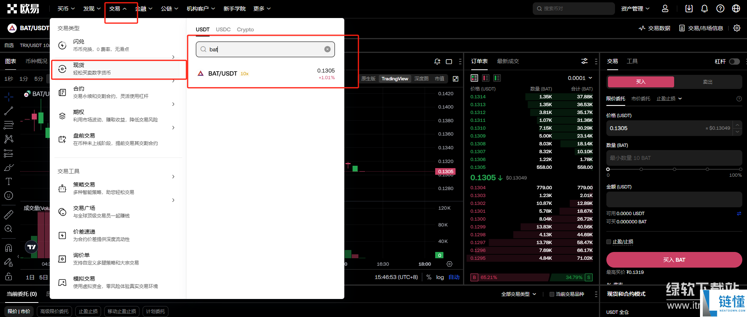Open the 0.0001 price precision dropdown

(x=580, y=78)
